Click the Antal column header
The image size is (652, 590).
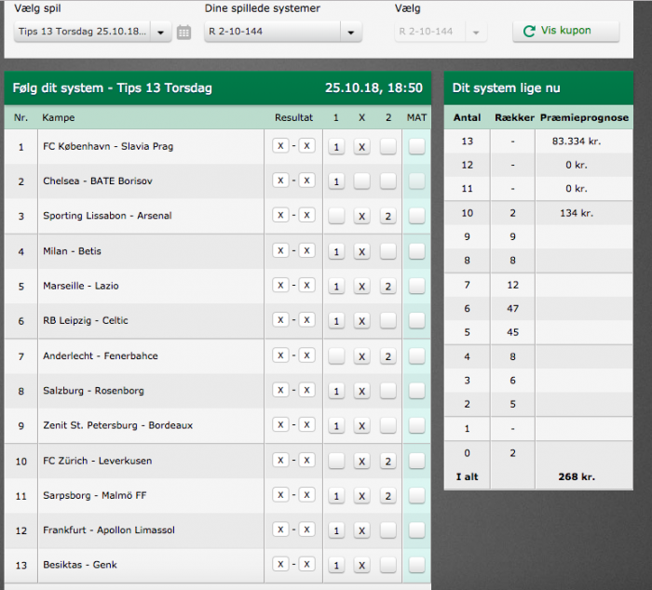467,117
